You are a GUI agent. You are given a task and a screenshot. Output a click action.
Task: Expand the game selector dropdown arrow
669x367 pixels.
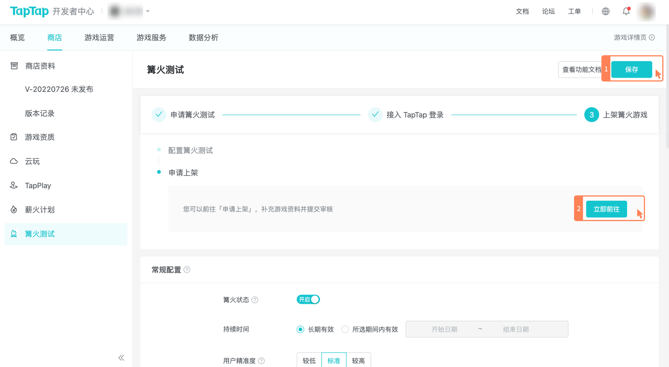coord(148,11)
